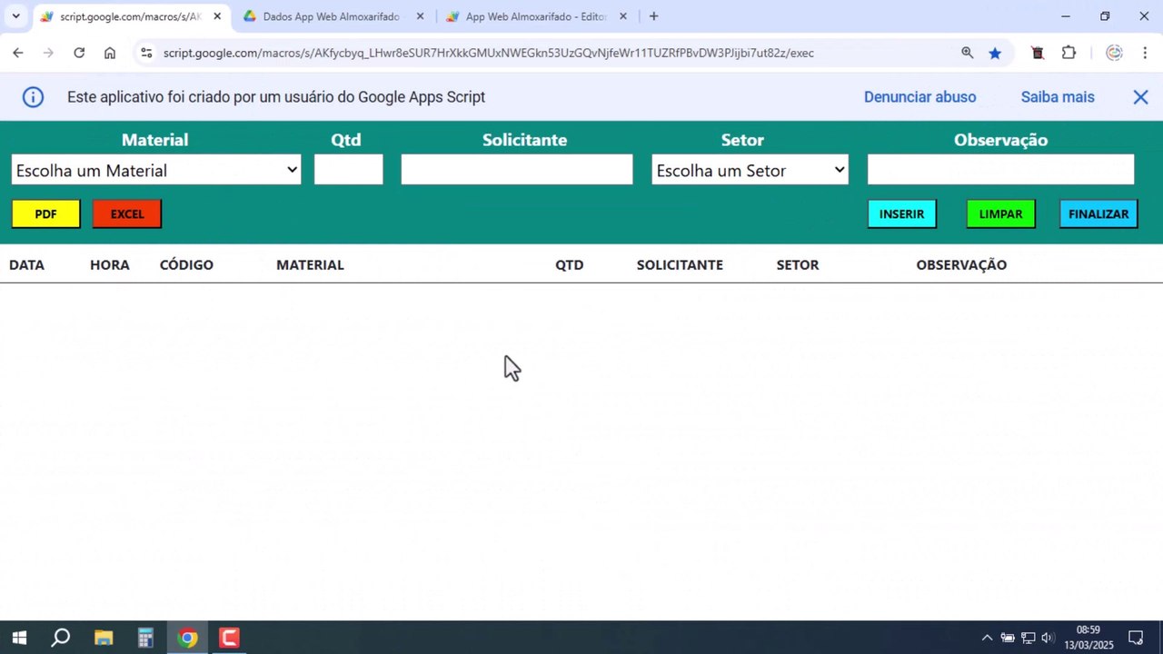Open the red Camtasia taskbar icon
This screenshot has height=654, width=1163.
[229, 638]
